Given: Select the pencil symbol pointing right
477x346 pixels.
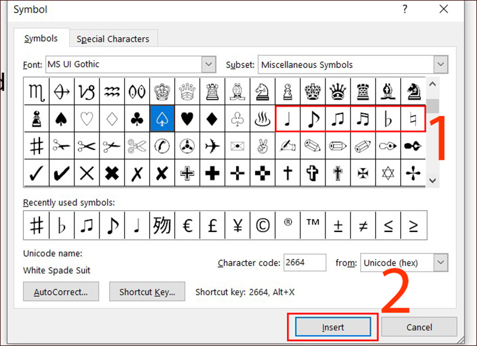Looking at the screenshot, I should click(337, 146).
